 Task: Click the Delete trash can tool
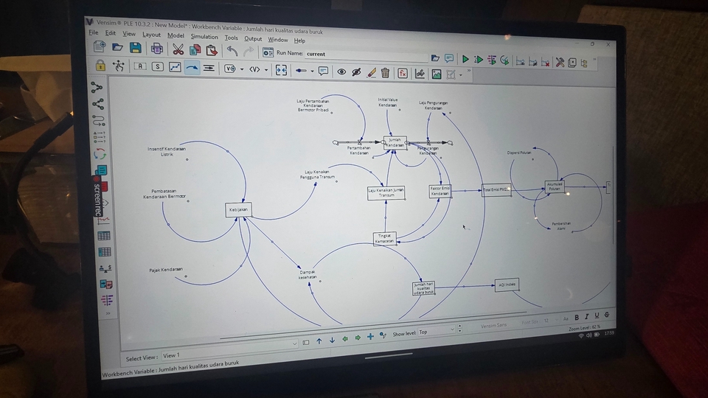click(385, 72)
